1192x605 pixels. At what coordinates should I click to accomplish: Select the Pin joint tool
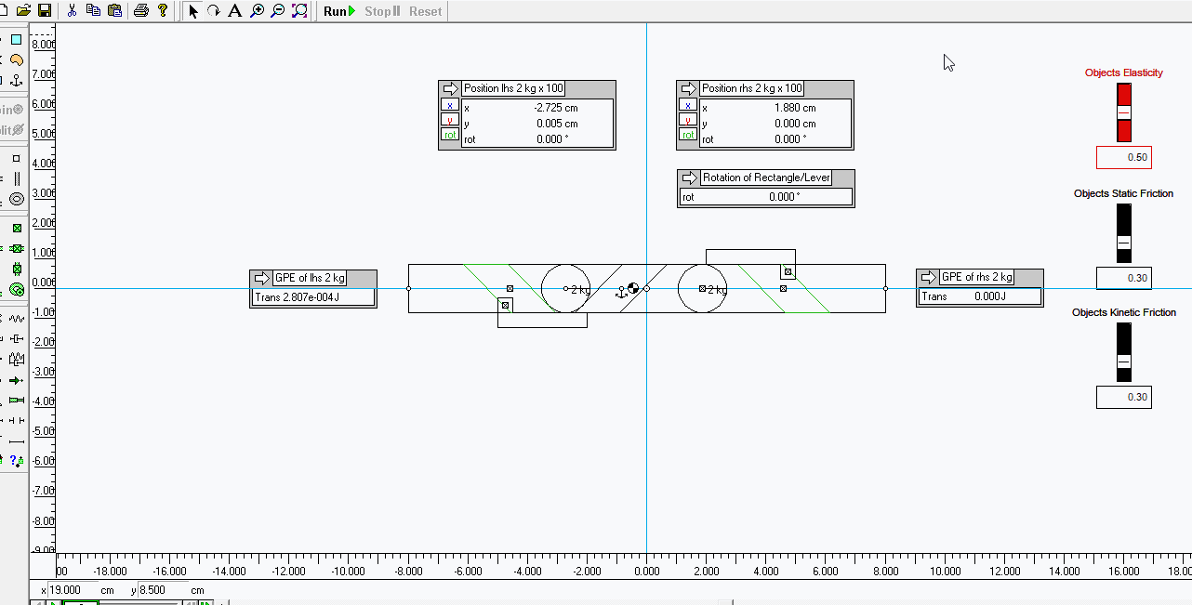(17, 199)
